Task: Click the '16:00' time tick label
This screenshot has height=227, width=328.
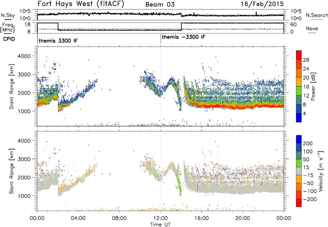Action: [201, 218]
